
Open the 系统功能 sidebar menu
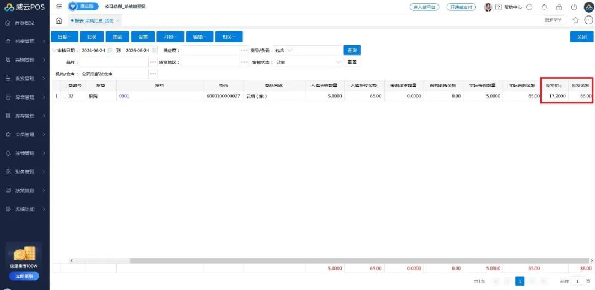[x=25, y=209]
